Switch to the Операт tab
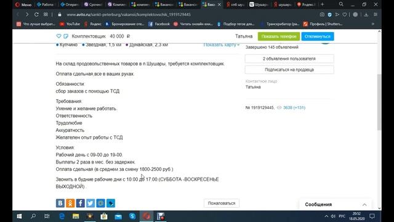Image resolution: width=394 pixels, height=222 pixels. coord(70,4)
